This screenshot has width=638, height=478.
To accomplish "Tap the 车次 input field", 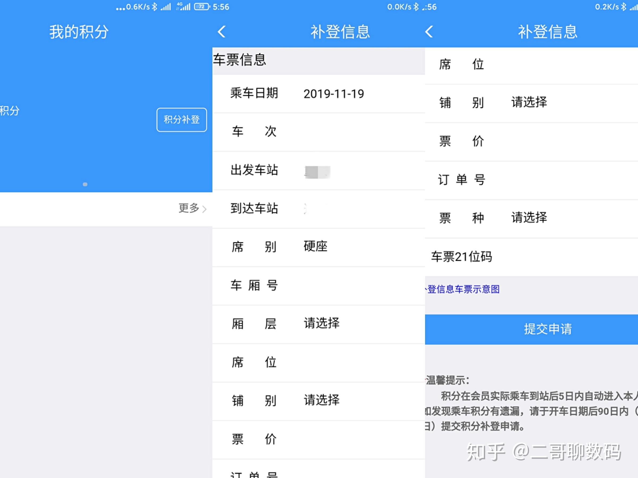I will (319, 132).
